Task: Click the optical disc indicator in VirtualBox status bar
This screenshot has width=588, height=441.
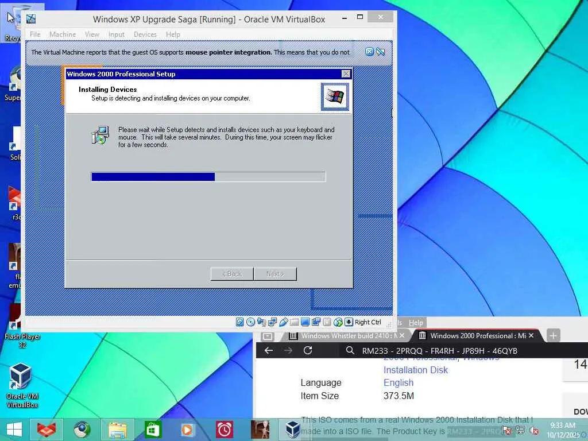Action: point(250,322)
